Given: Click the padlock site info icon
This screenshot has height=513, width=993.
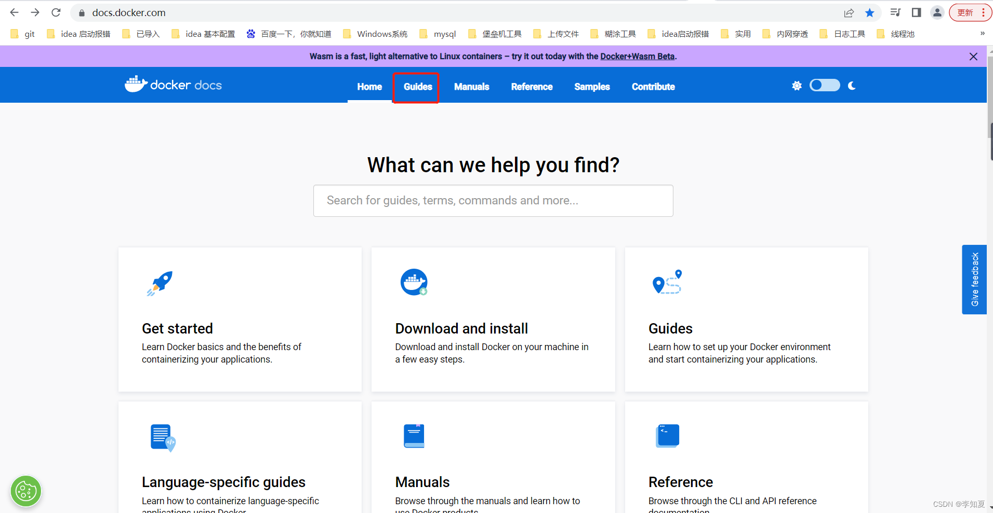Looking at the screenshot, I should click(x=82, y=13).
